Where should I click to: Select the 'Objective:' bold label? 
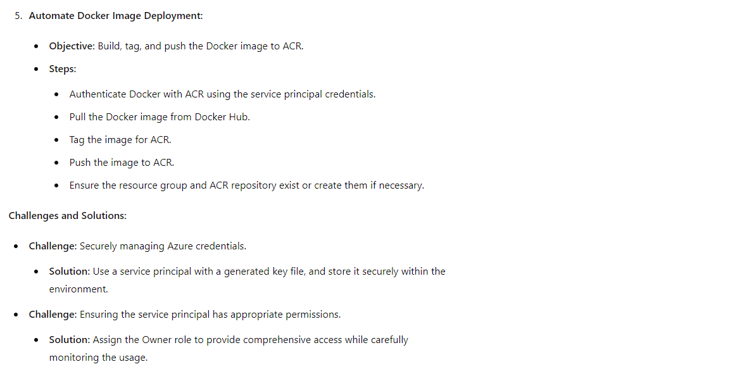72,46
